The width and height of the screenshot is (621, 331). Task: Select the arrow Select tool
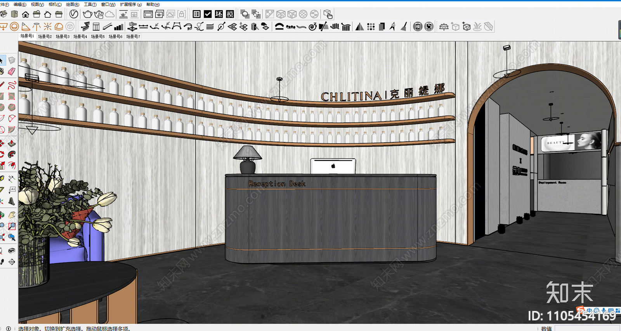(x=2, y=60)
